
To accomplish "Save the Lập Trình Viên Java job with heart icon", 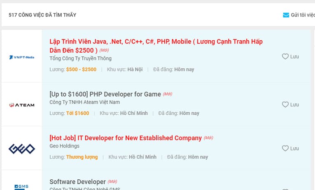I will [285, 56].
